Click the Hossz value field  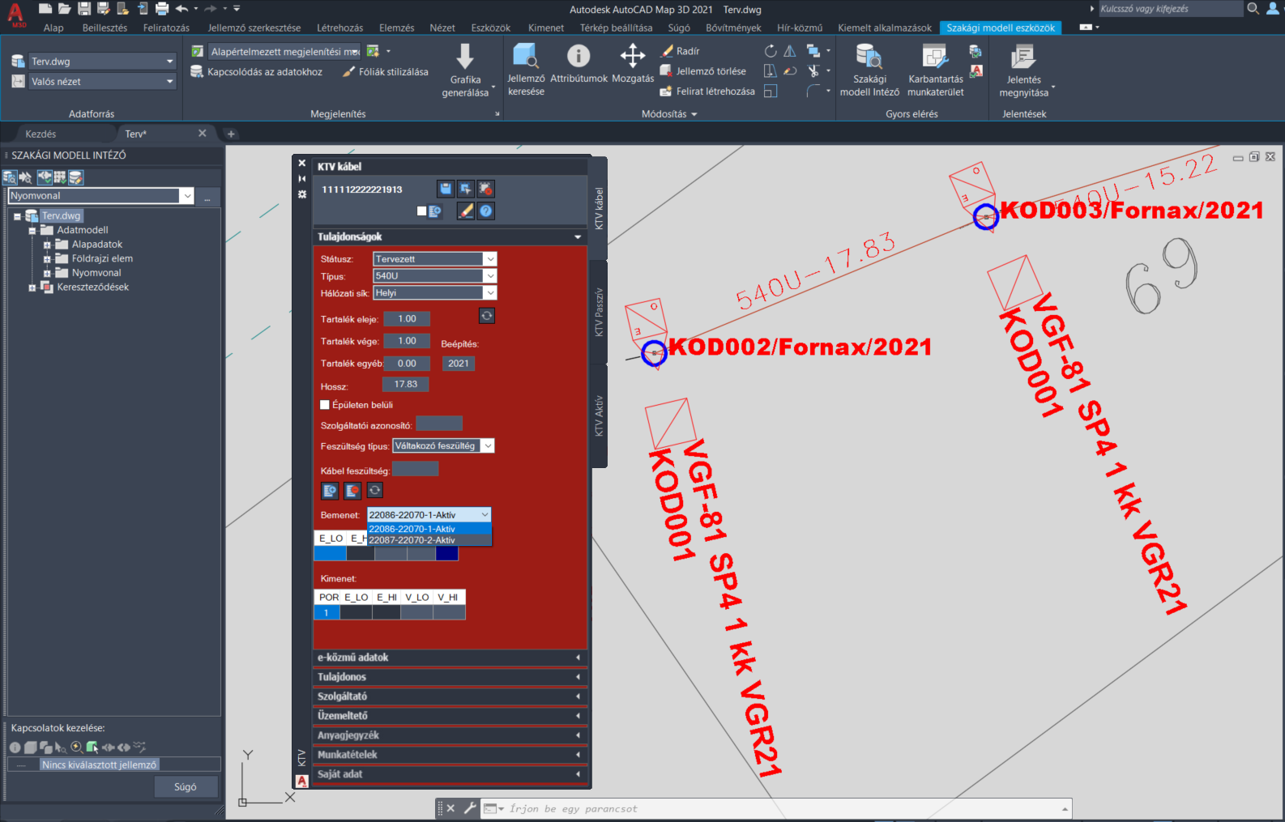406,385
